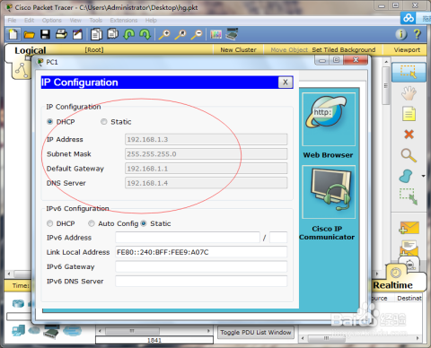The image size is (431, 348).
Task: Click the network information 'i' icon
Action: [x=401, y=34]
